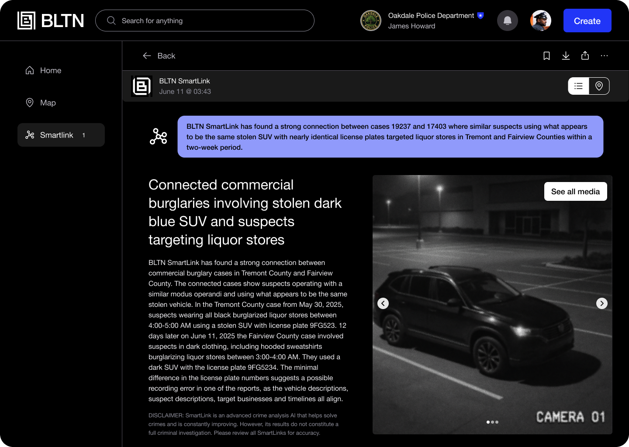Click the search magnifier icon
Screen dimensions: 629x447
111,21
